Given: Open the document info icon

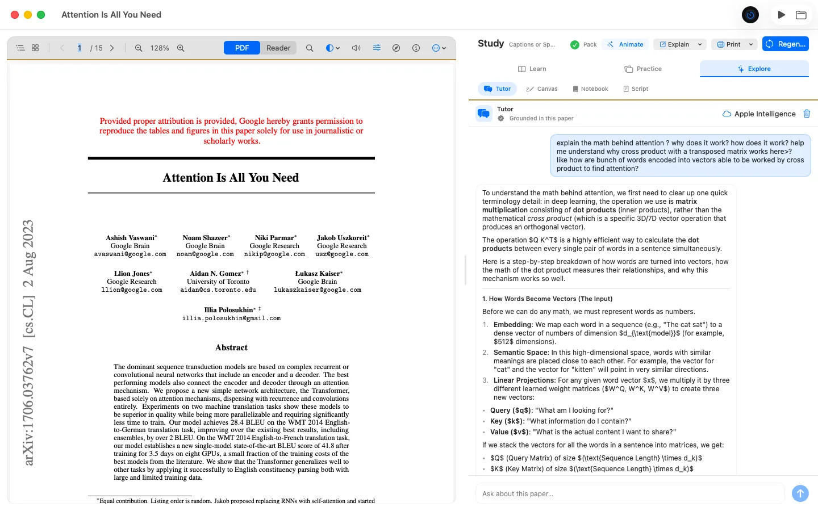Looking at the screenshot, I should 416,48.
